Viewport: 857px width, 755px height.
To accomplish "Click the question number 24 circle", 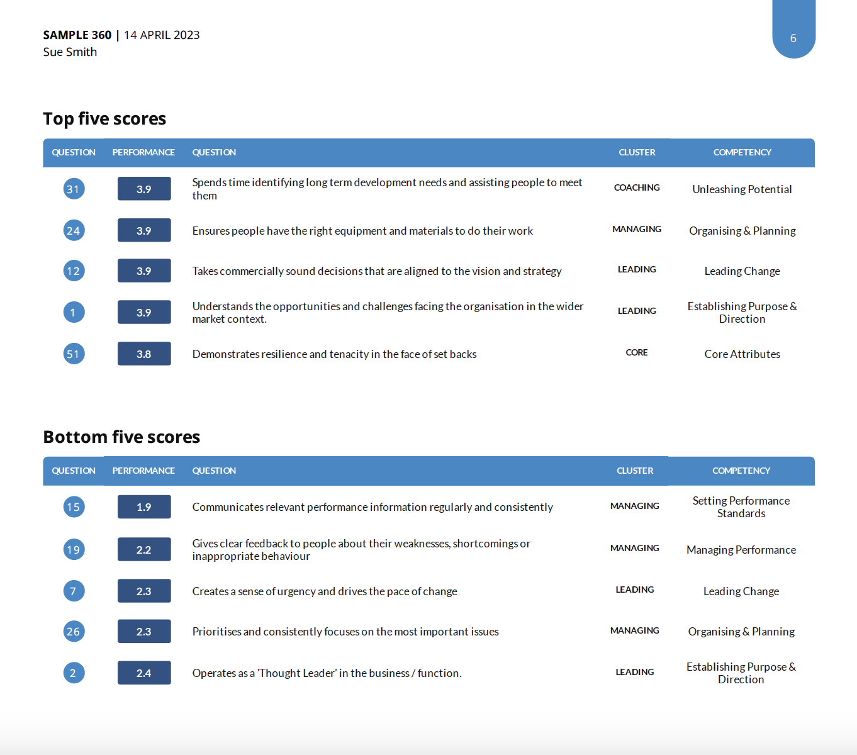I will click(74, 230).
